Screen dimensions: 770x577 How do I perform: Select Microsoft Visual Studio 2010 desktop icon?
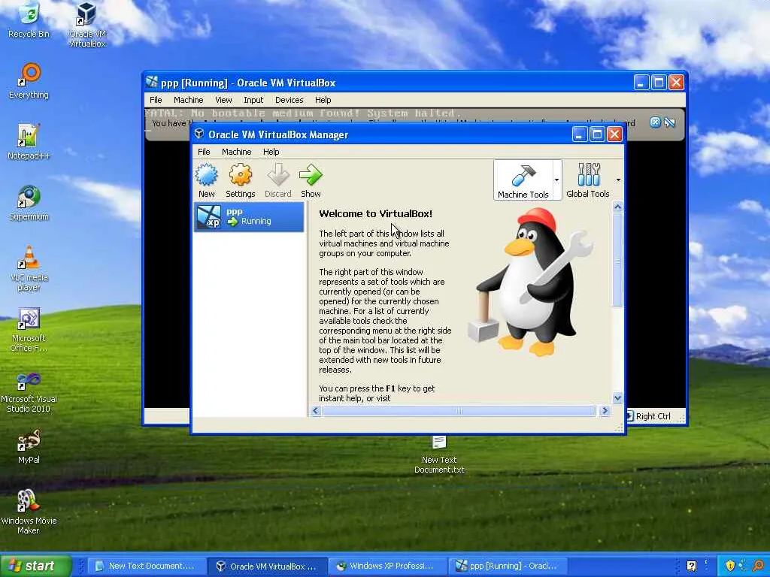point(29,392)
